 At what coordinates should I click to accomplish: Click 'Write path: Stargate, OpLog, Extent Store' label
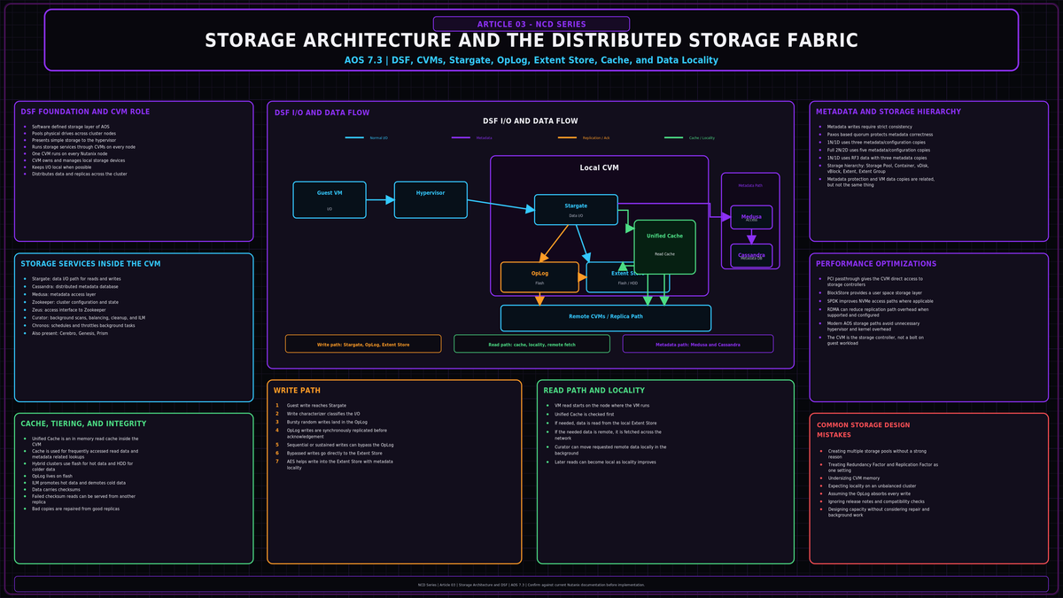tap(363, 344)
